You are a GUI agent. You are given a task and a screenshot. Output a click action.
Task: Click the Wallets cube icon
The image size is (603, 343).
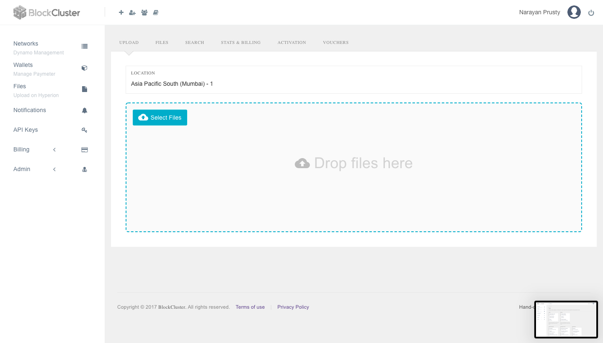[x=84, y=68]
